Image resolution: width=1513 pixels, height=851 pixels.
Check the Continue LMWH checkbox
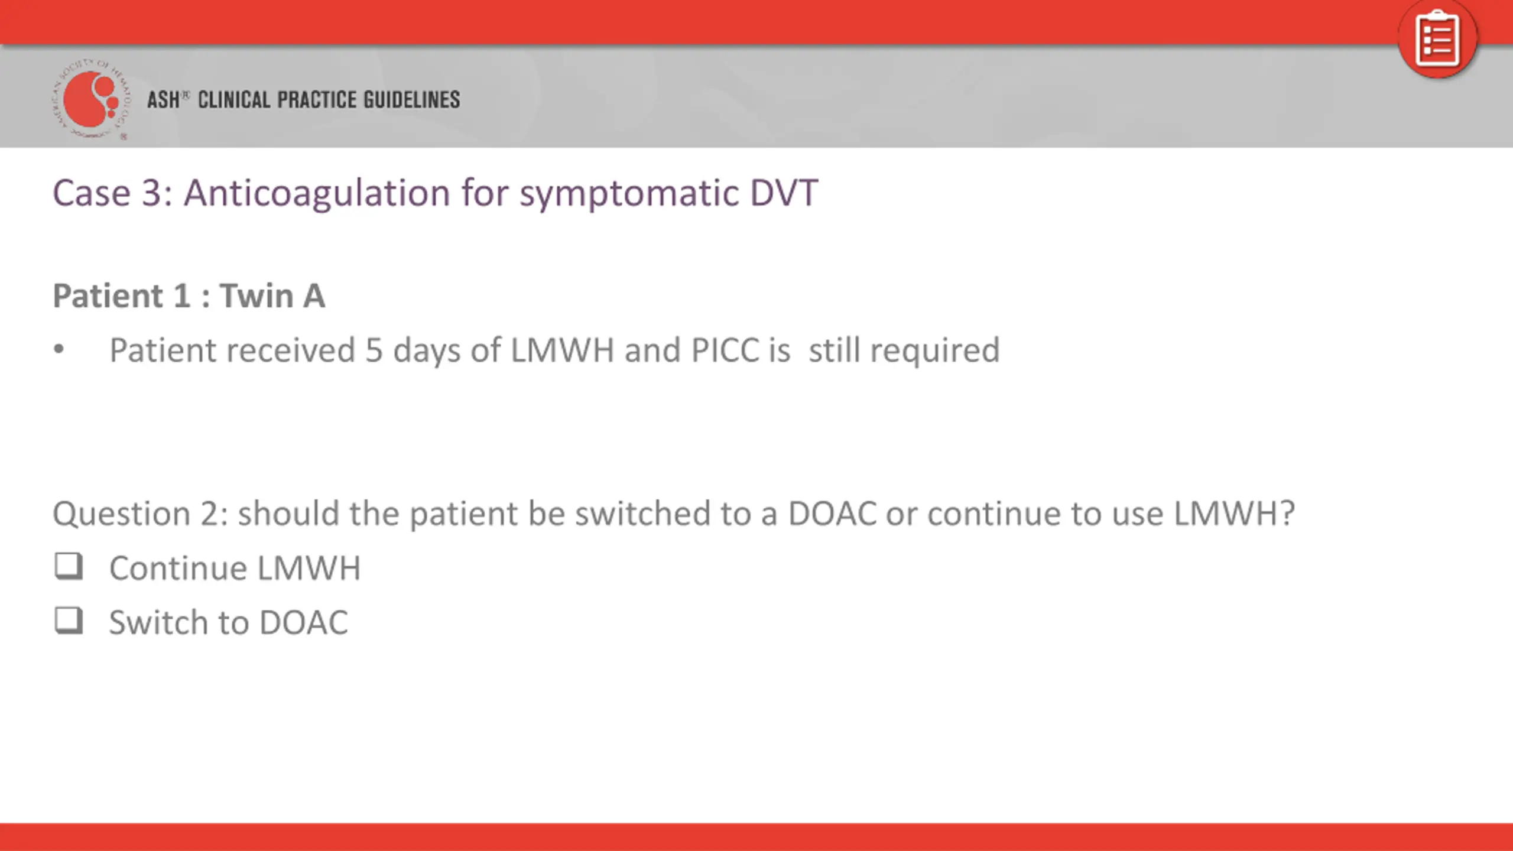(x=69, y=567)
